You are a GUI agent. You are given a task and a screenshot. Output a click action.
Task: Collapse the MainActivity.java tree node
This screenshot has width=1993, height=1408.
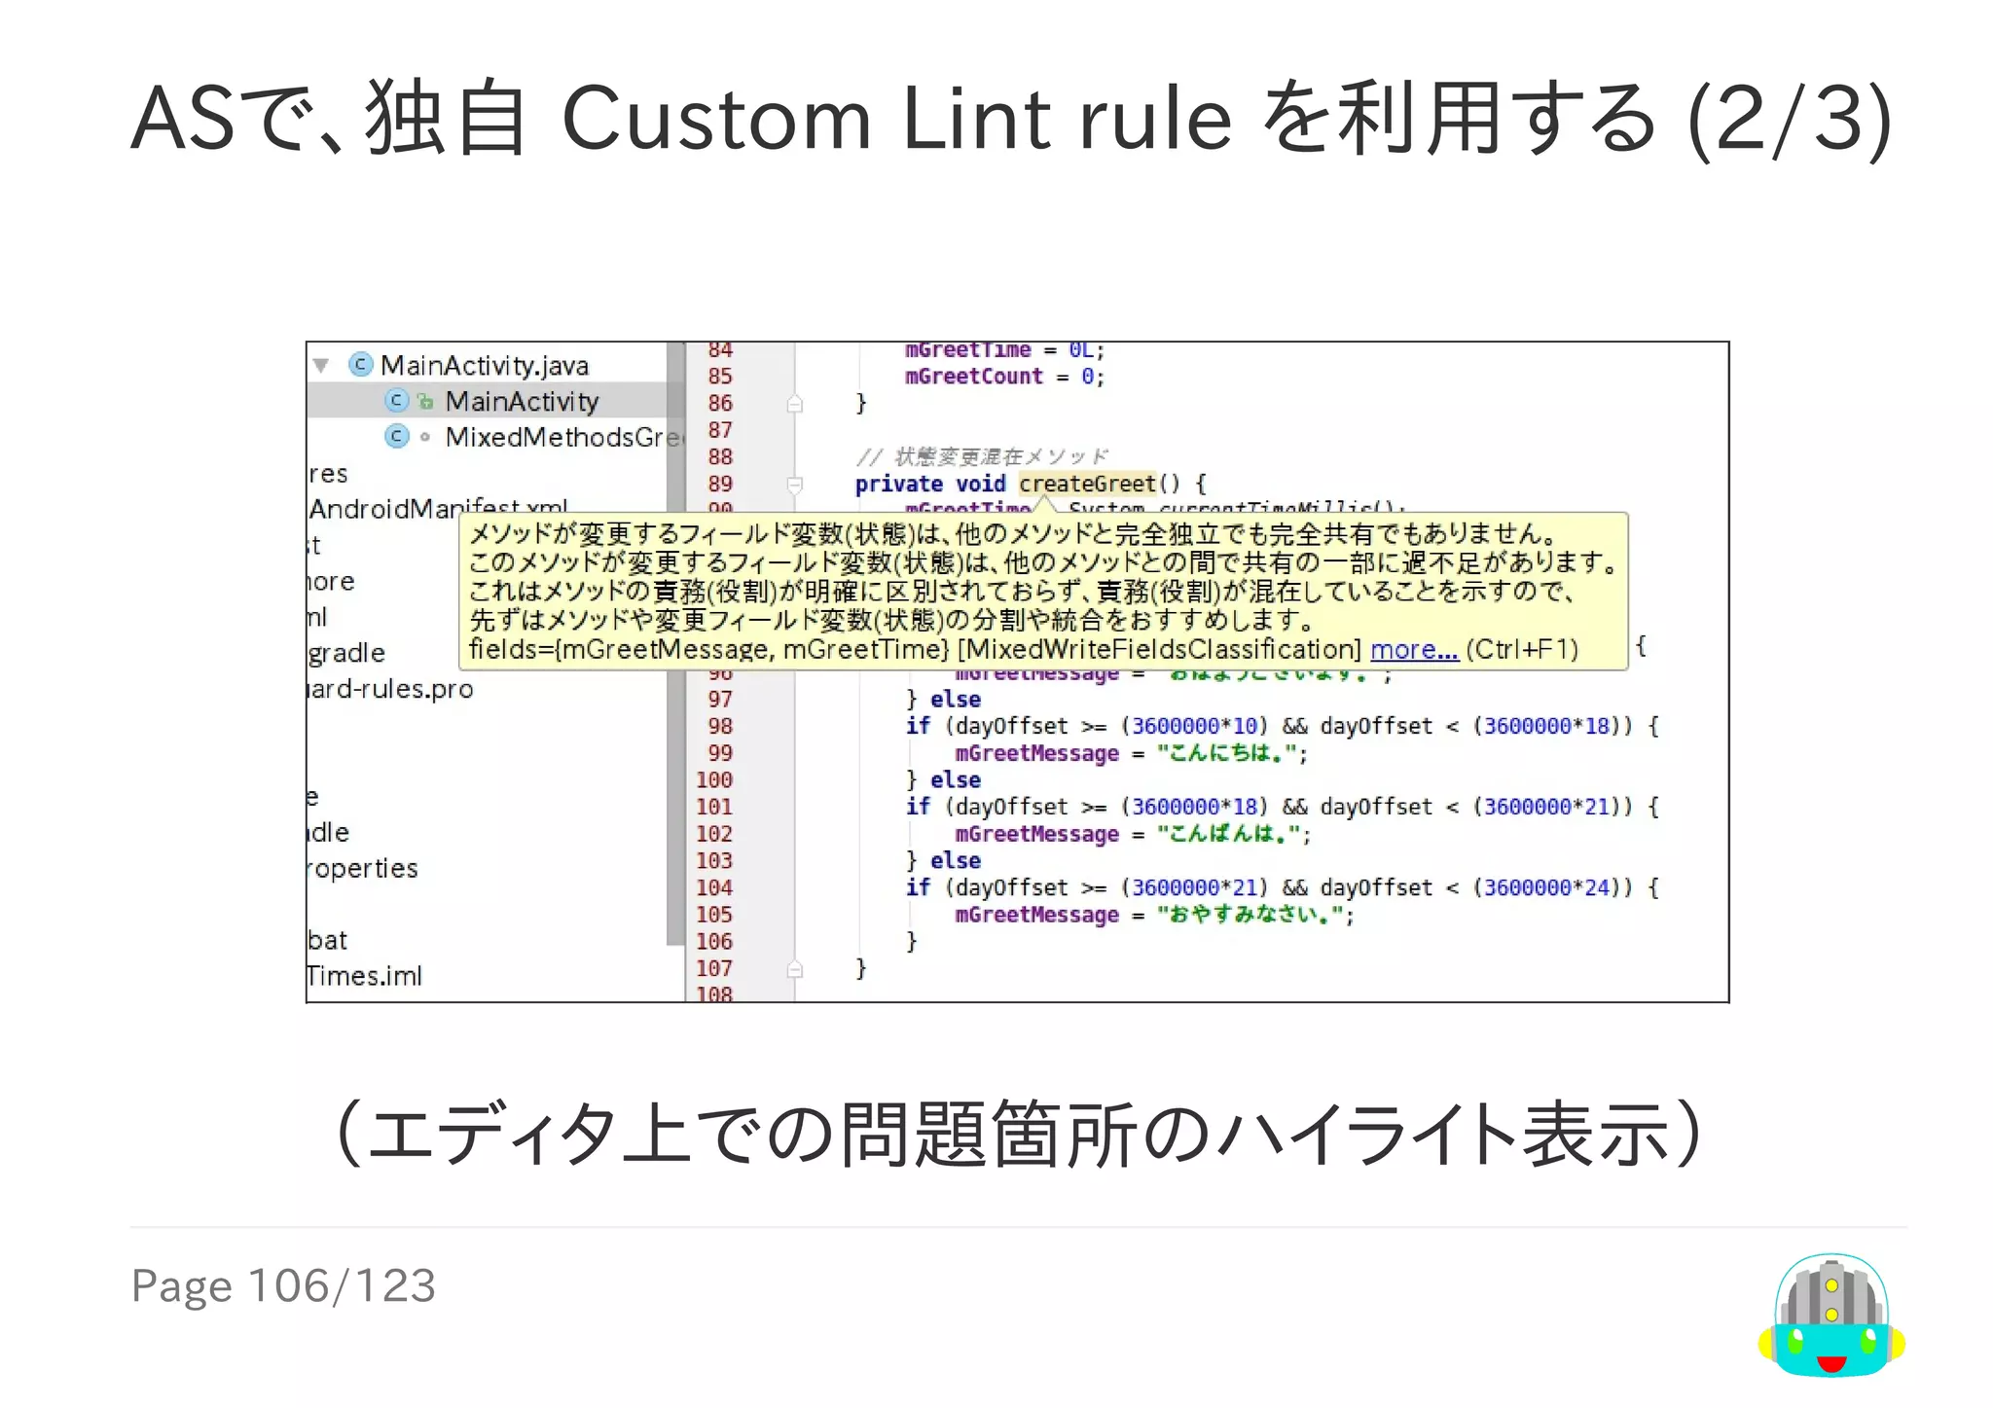(321, 366)
